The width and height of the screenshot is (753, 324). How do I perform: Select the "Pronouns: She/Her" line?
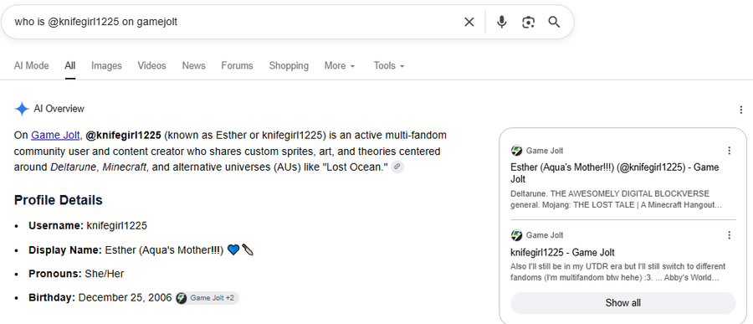click(76, 274)
